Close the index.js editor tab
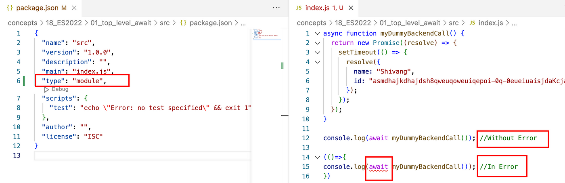 (351, 8)
